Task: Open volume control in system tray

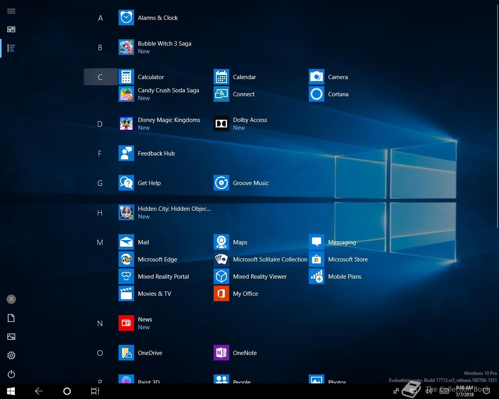Action: point(428,391)
